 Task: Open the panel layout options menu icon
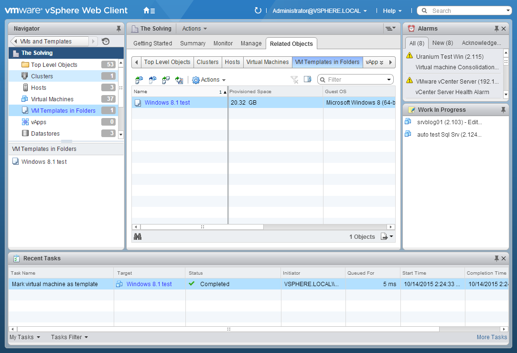point(391,29)
